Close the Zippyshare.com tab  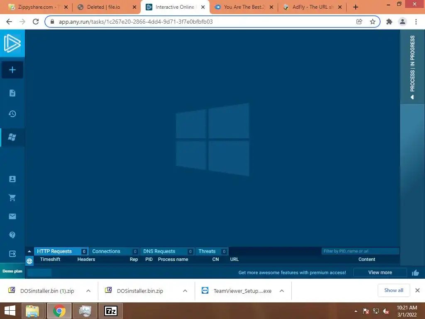(66, 7)
